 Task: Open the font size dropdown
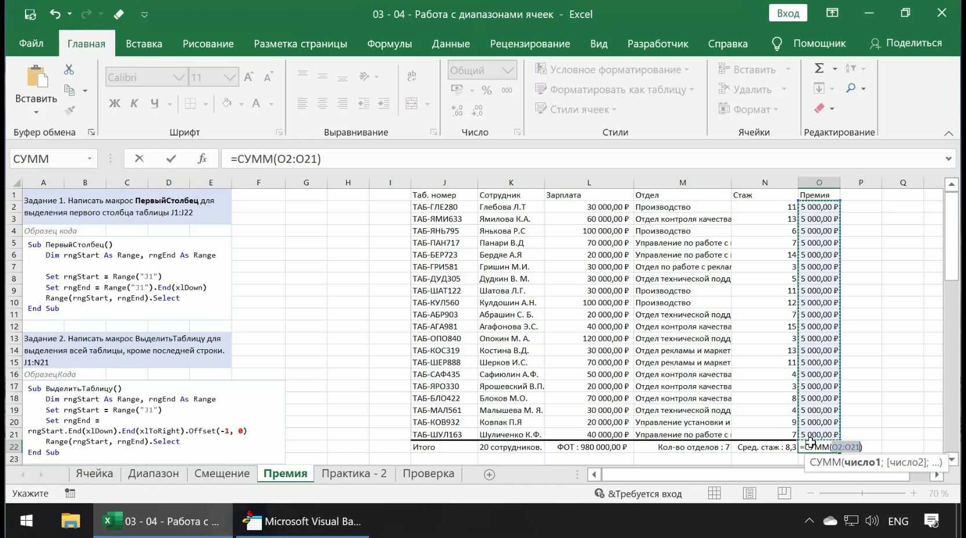pos(230,77)
